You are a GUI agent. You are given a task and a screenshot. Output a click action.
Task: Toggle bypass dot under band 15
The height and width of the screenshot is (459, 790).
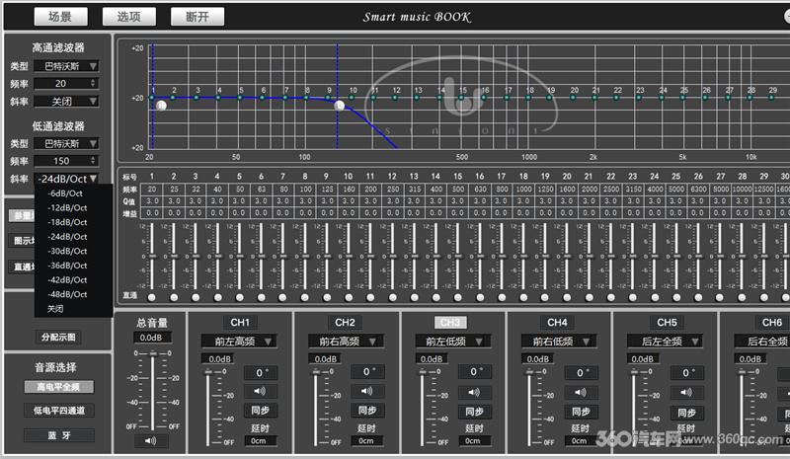coord(458,297)
